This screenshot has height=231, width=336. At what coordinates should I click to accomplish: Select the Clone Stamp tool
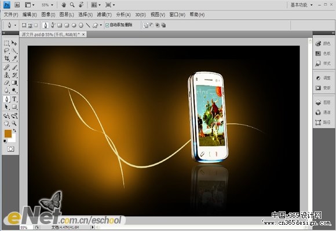(6, 75)
